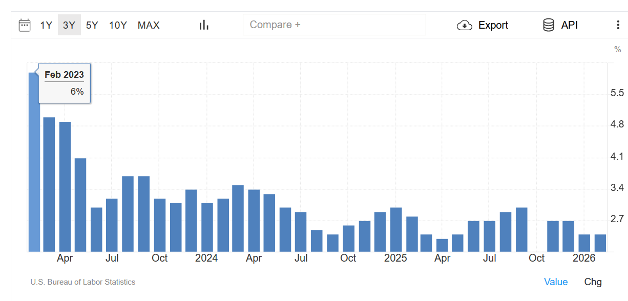The width and height of the screenshot is (628, 301).
Task: Select the 5Y time range
Action: [92, 25]
